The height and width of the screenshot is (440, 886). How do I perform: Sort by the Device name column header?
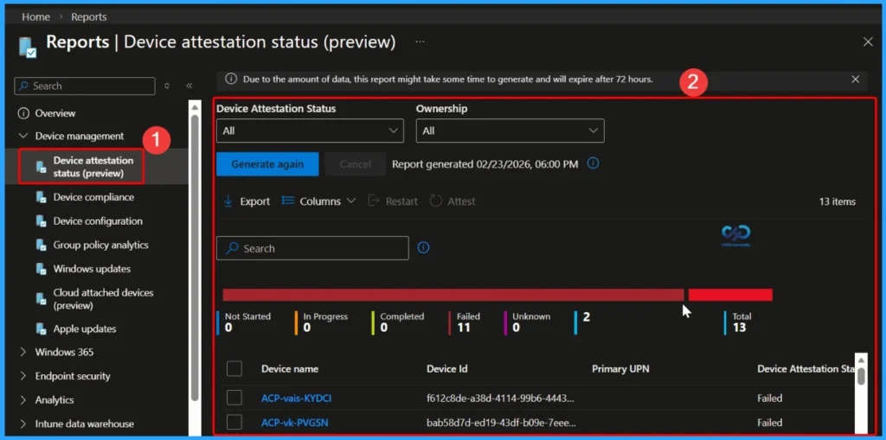coord(289,369)
